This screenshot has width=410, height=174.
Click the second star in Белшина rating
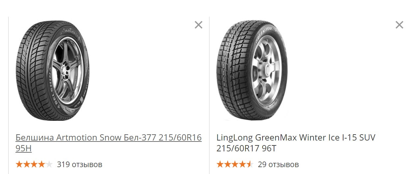(x=27, y=164)
